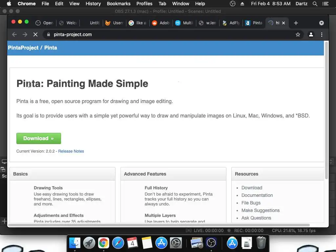Open the Tab menu
The image size is (336, 252).
[x=162, y=4]
